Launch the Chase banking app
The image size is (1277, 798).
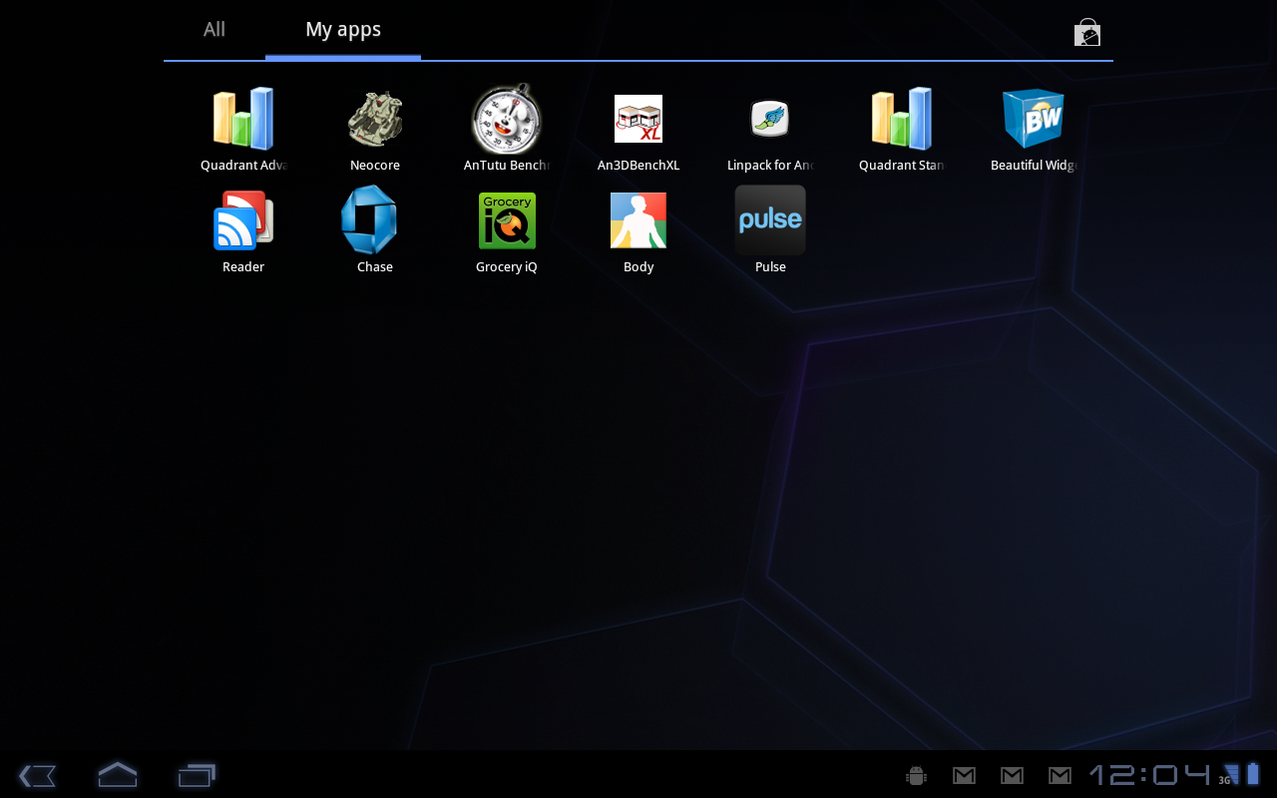369,220
